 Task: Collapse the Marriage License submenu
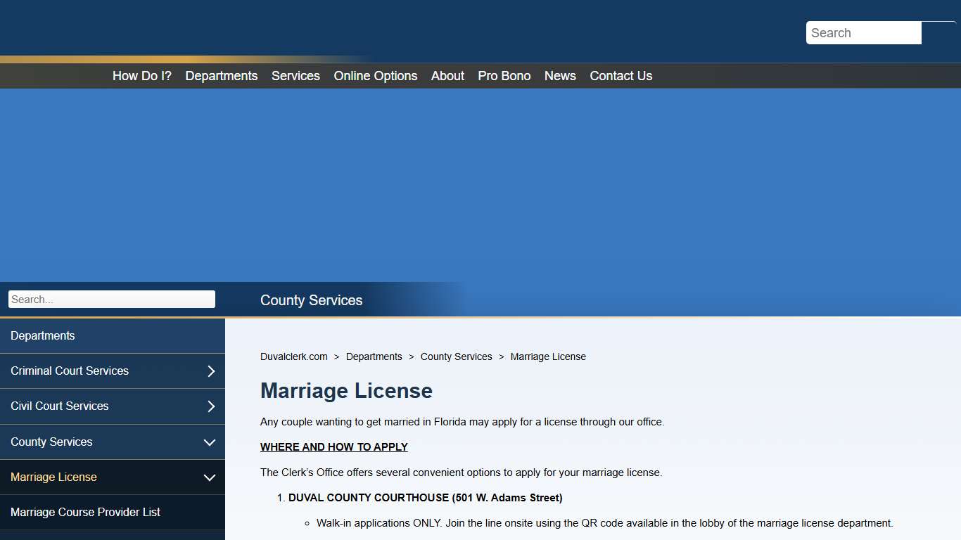click(209, 477)
